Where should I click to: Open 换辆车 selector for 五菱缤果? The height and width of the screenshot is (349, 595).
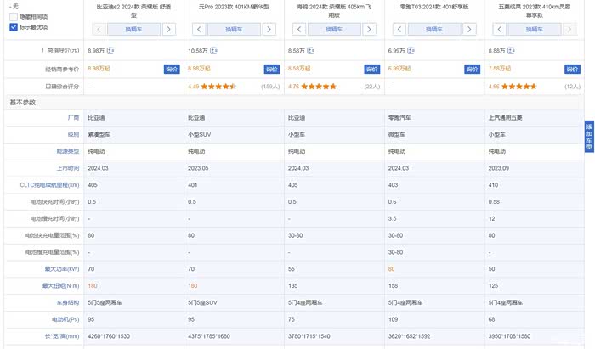[x=534, y=29]
